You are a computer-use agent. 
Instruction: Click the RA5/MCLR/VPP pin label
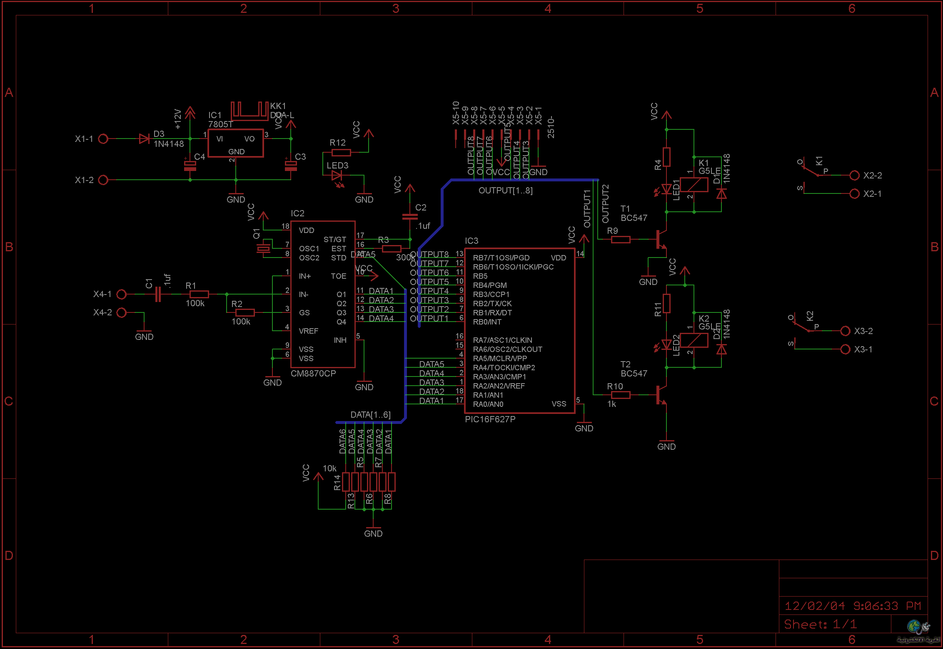(x=500, y=359)
